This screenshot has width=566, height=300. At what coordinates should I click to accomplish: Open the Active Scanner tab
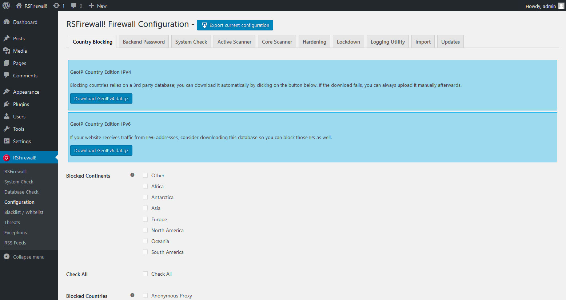[234, 42]
